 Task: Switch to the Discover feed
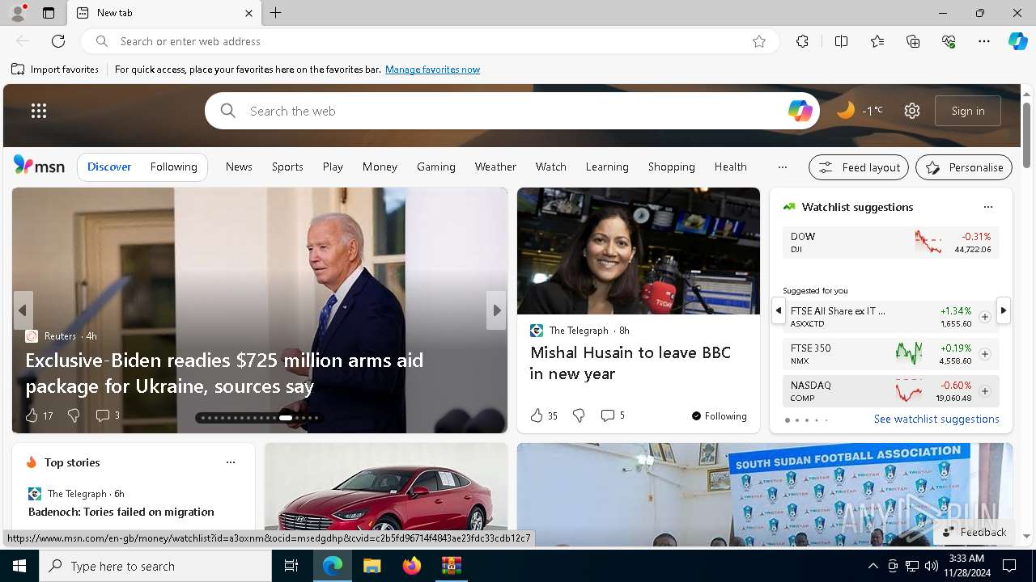(109, 167)
